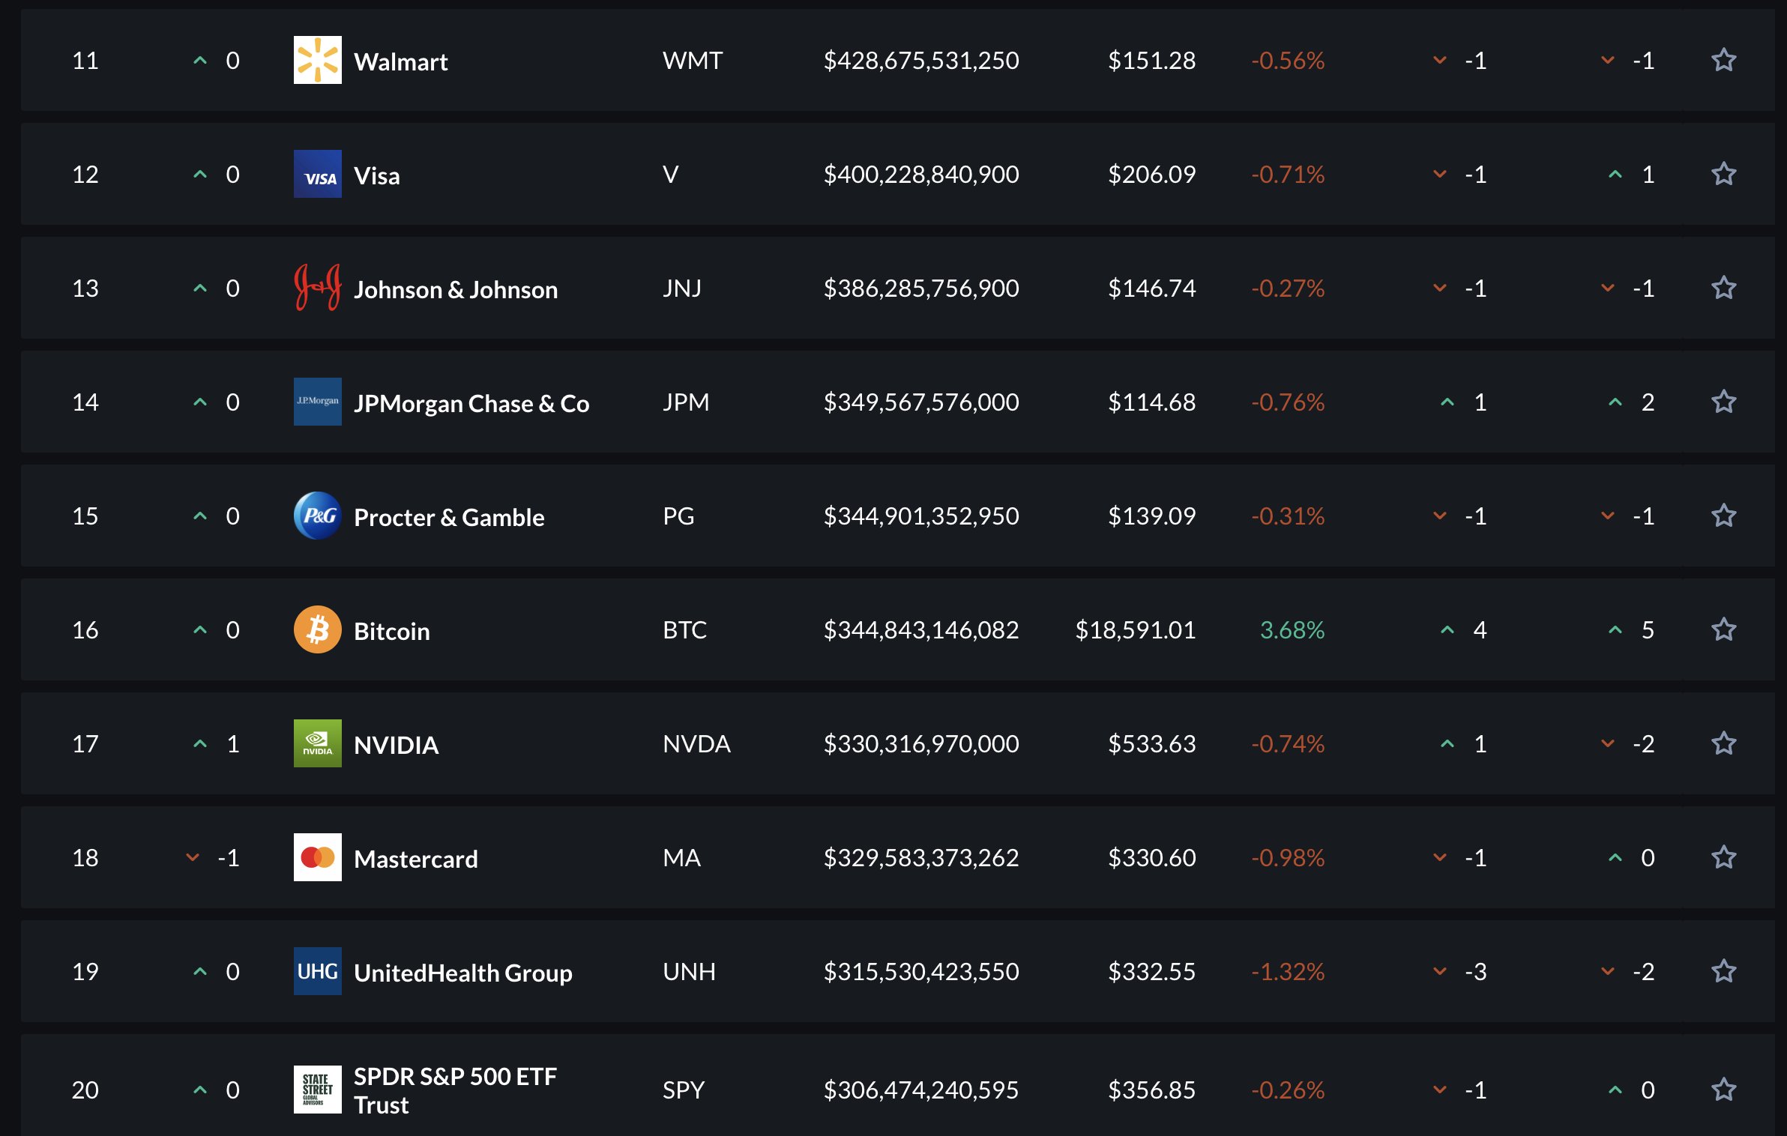Click the JPMorgan price $114.68
The image size is (1787, 1136).
pyautogui.click(x=1152, y=402)
